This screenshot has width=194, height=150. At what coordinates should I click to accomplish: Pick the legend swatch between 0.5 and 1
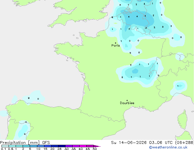(12, 146)
